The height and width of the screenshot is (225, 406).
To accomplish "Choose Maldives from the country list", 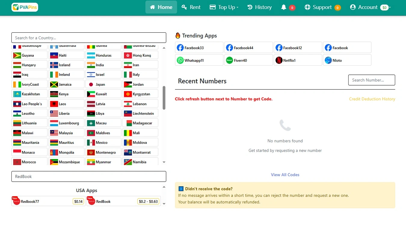I will tap(103, 133).
